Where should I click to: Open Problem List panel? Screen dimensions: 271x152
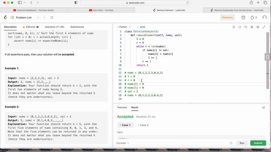pyautogui.click(x=21, y=18)
